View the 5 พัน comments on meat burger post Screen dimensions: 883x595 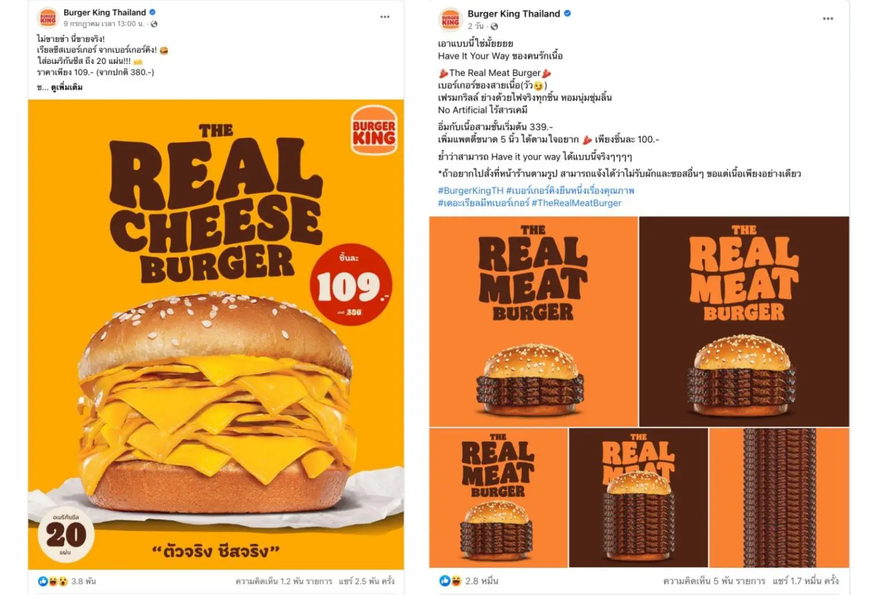pyautogui.click(x=712, y=581)
